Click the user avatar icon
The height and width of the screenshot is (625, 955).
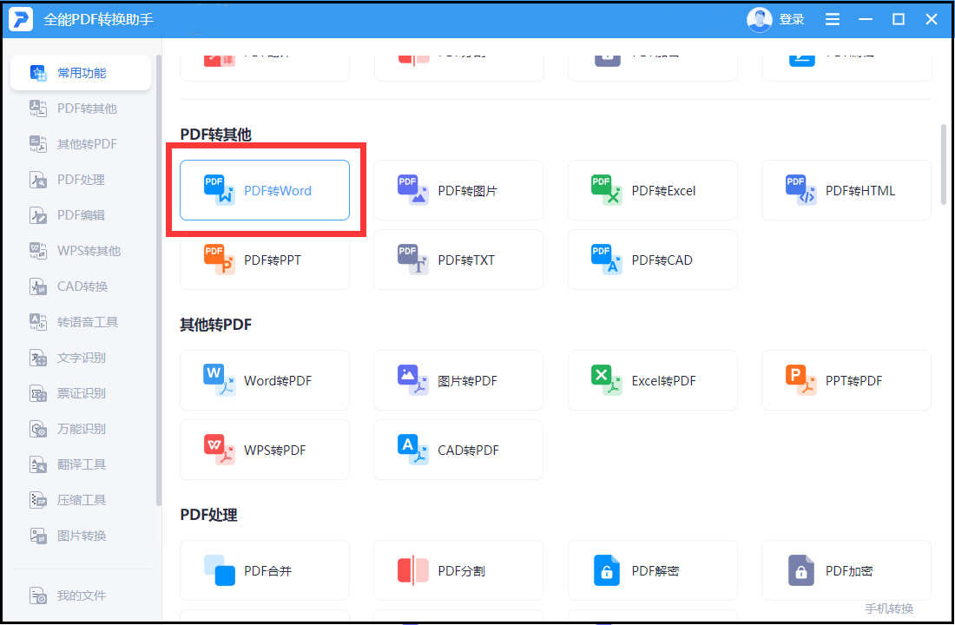point(760,19)
